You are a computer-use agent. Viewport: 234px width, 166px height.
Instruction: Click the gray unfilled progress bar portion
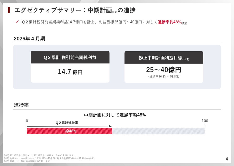(x=158, y=131)
